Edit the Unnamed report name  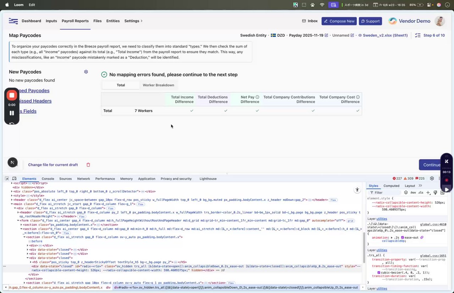(x=352, y=35)
